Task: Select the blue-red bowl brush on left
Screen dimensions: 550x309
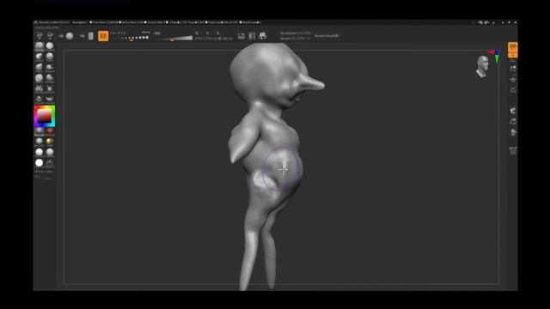Action: tap(40, 99)
